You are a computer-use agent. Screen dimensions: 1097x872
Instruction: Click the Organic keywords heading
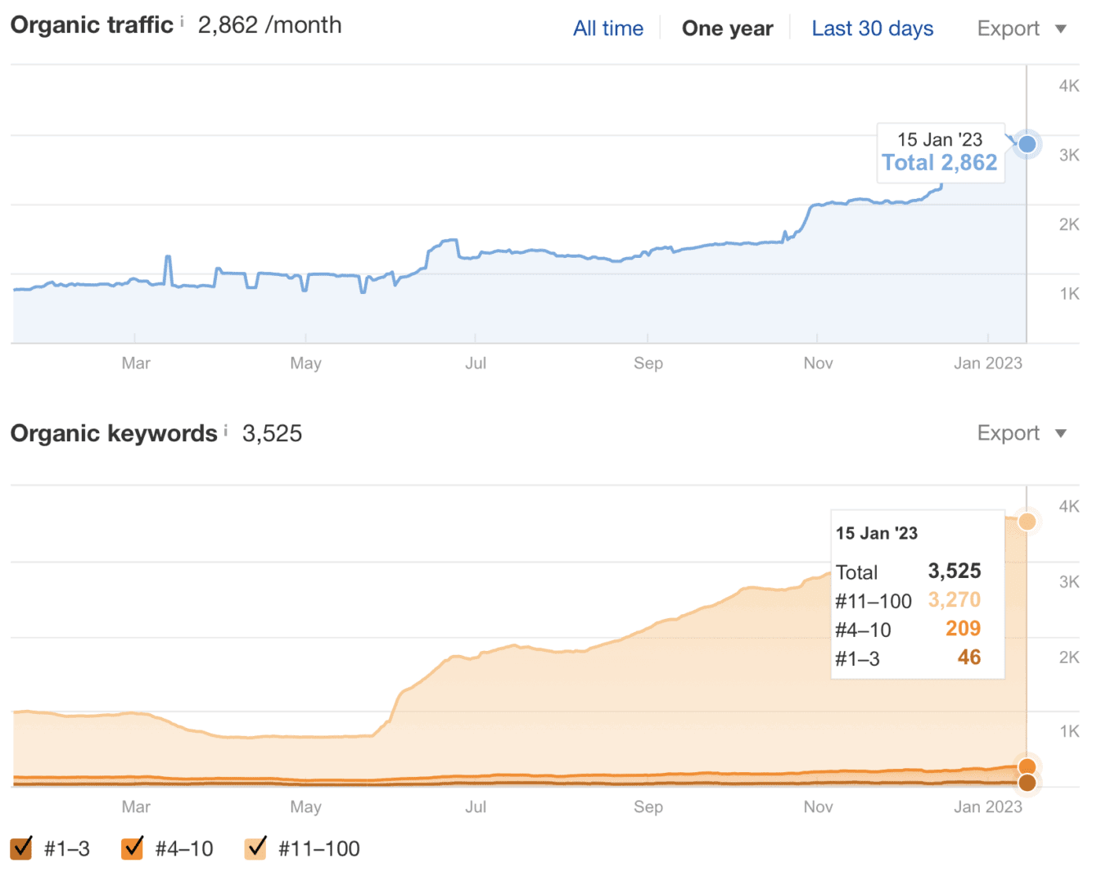click(x=114, y=433)
